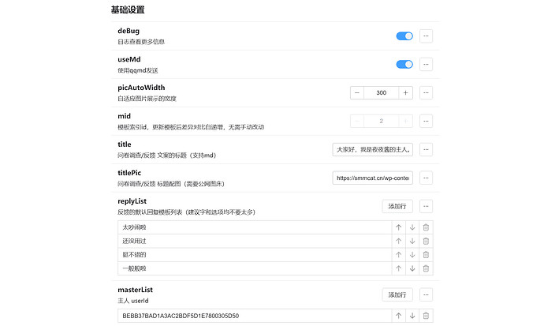The width and height of the screenshot is (544, 326).
Task: Click the mid plus stepper button
Action: click(405, 122)
